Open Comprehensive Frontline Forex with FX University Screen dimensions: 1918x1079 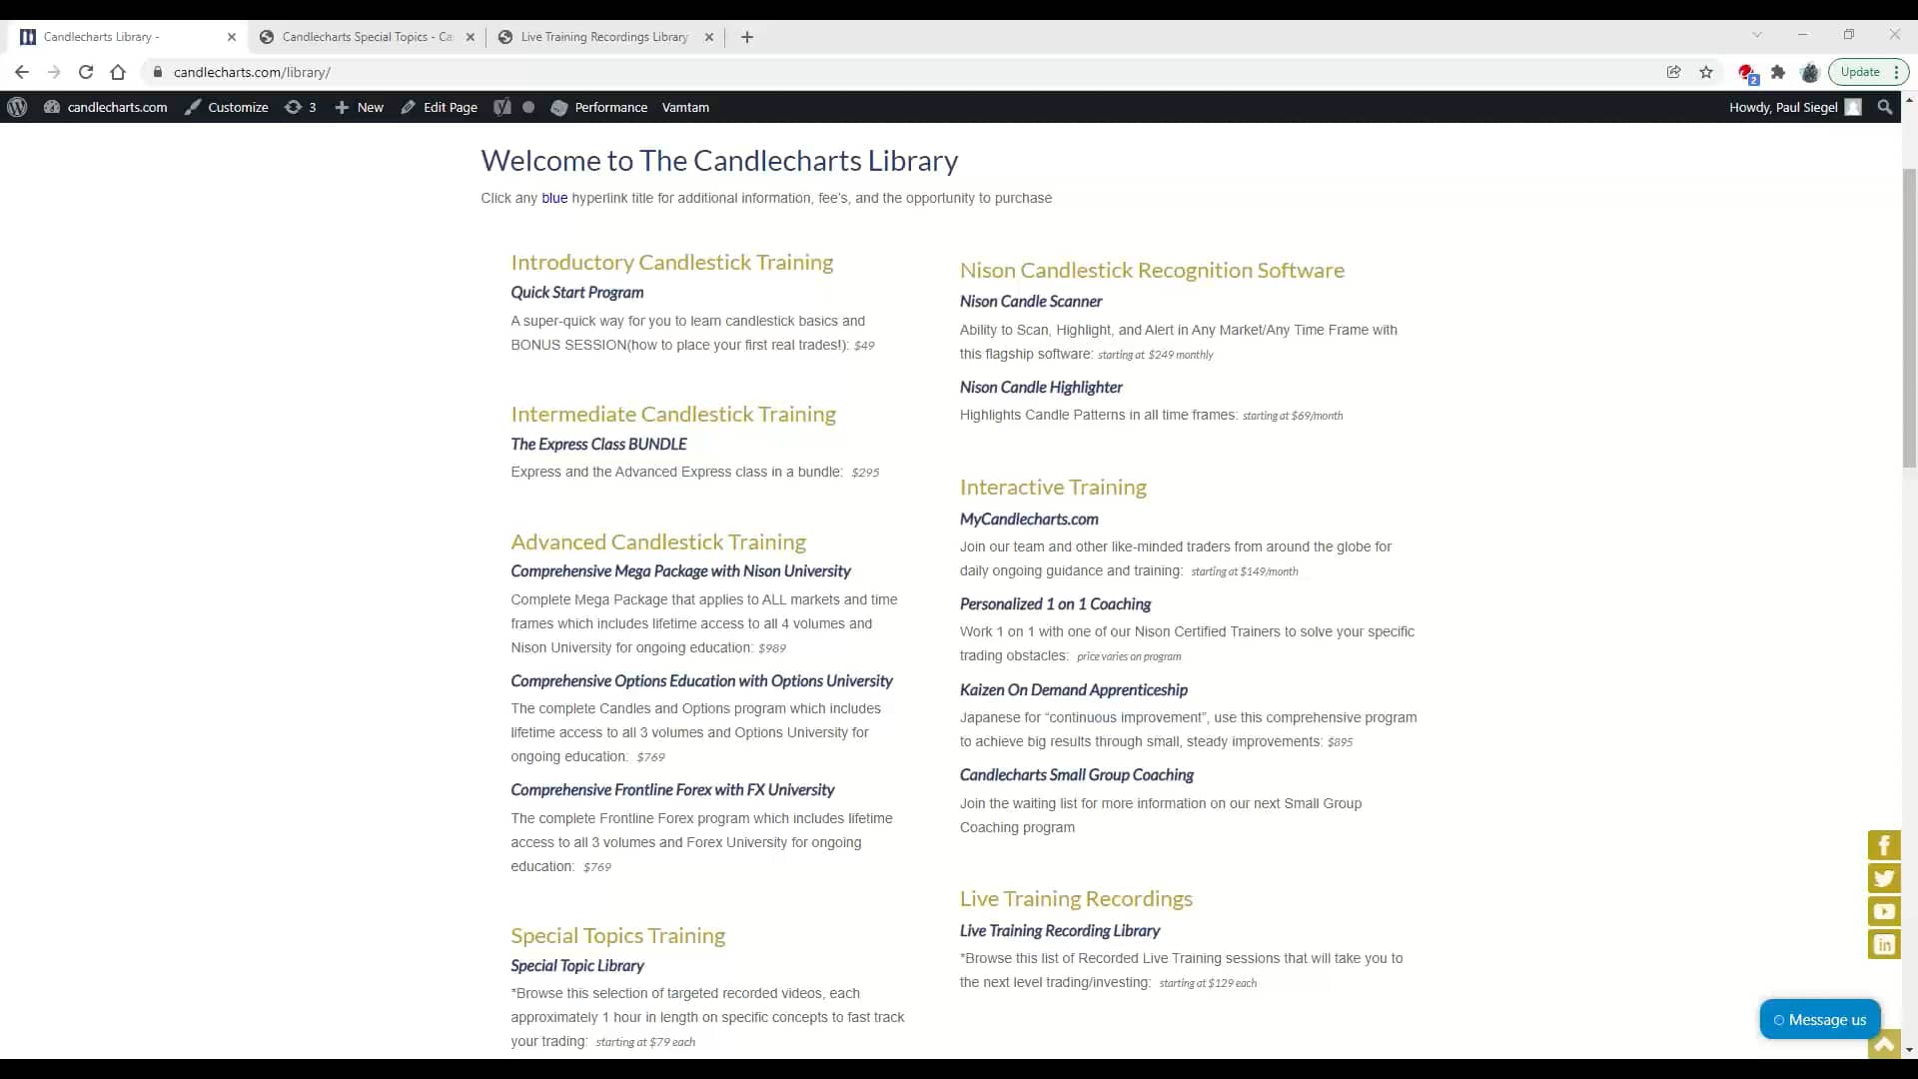coord(672,789)
